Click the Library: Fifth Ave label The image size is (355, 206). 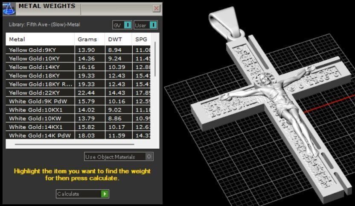click(x=44, y=24)
